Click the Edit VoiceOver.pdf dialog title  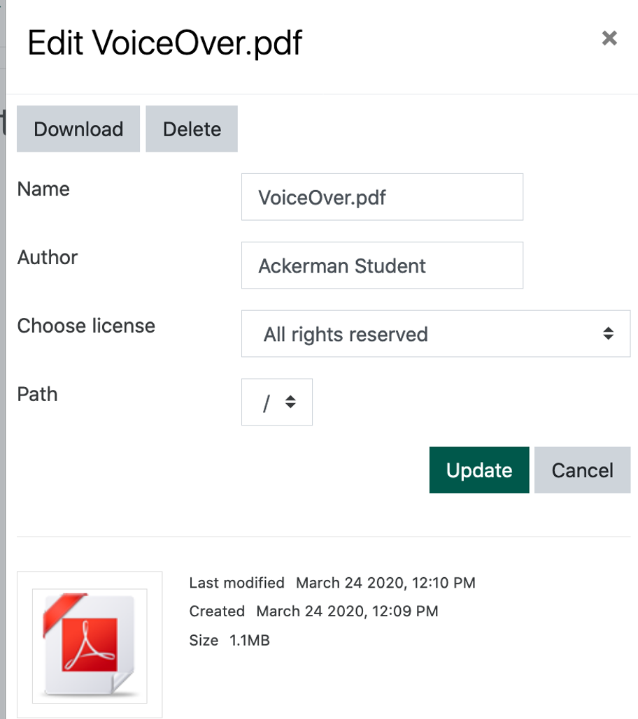click(164, 43)
